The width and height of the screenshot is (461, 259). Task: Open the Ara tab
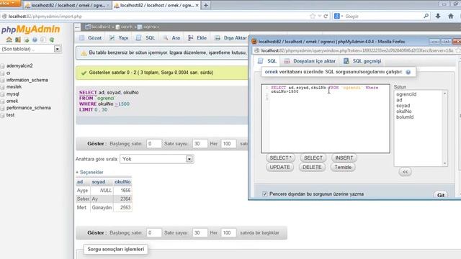[171, 38]
